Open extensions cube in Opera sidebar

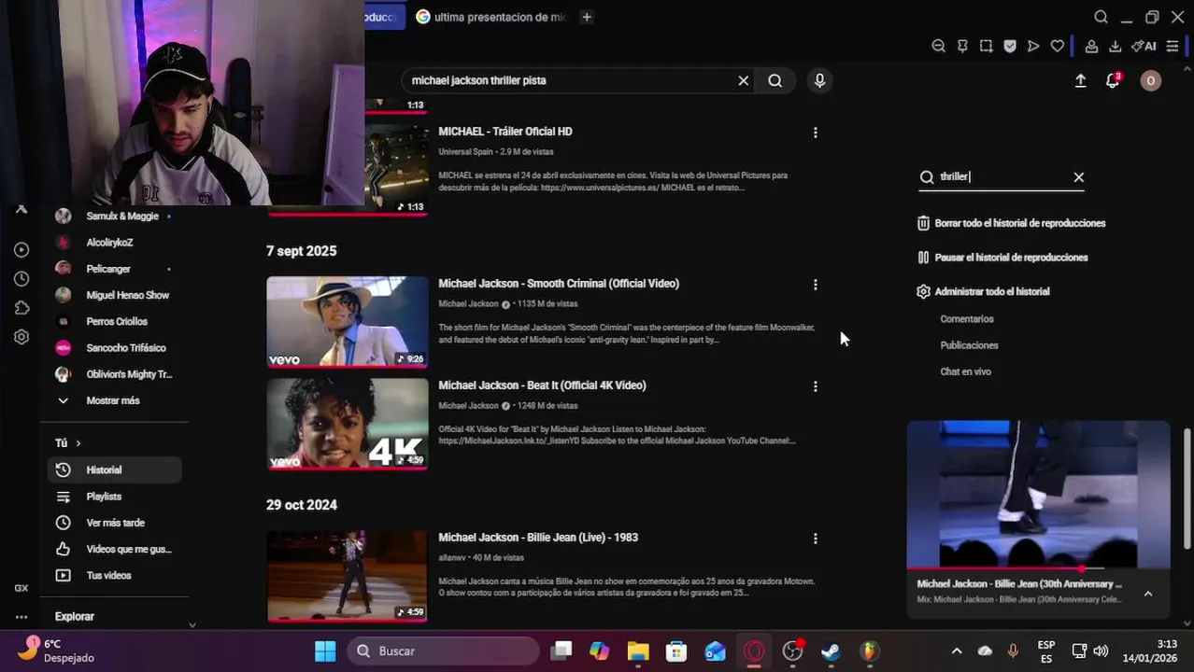pyautogui.click(x=21, y=308)
